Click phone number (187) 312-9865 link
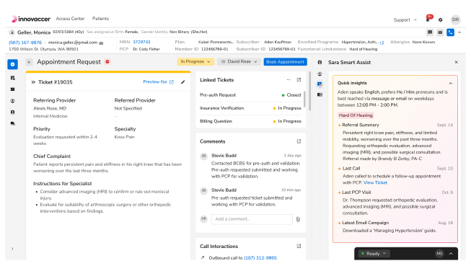The image size is (471, 274). 260,258
